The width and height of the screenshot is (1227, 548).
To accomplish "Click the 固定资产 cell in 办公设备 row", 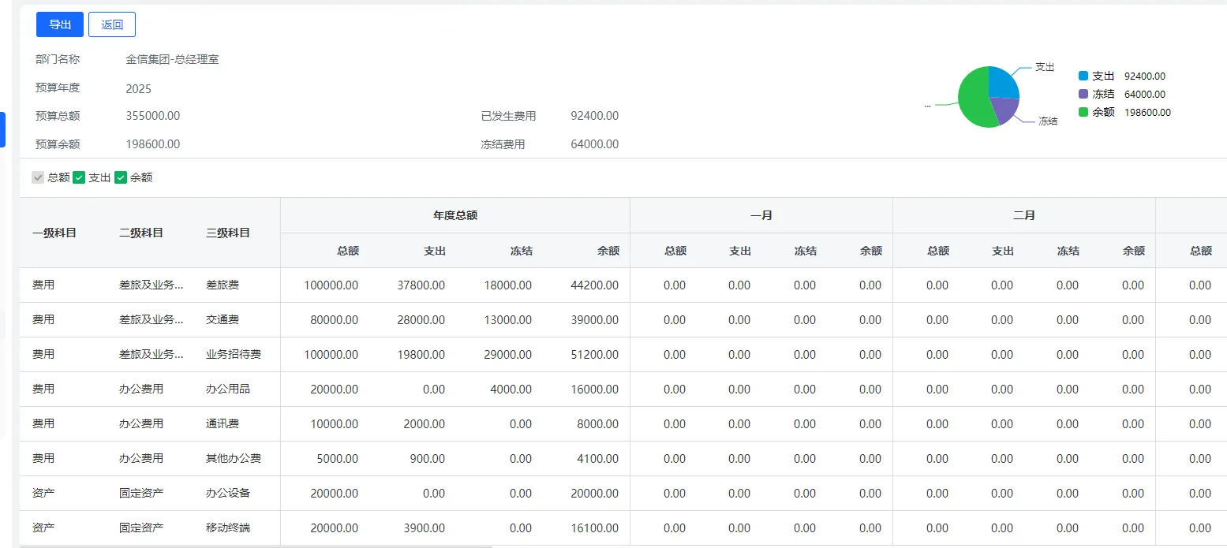I will click(x=141, y=494).
